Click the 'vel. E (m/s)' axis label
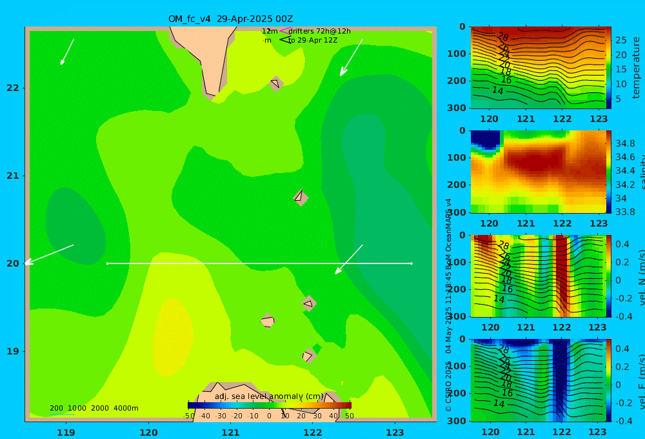Viewport: 645px width, 439px height. 642,382
